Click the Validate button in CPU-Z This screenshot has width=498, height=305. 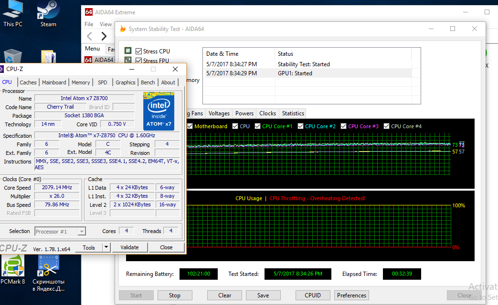pyautogui.click(x=129, y=247)
